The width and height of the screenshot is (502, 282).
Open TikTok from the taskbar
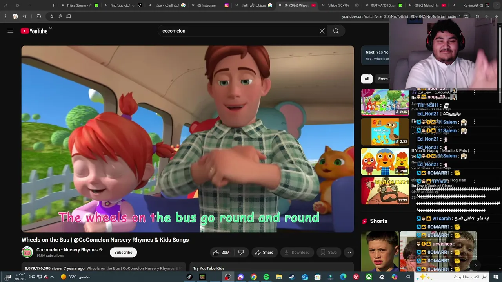tap(189, 277)
